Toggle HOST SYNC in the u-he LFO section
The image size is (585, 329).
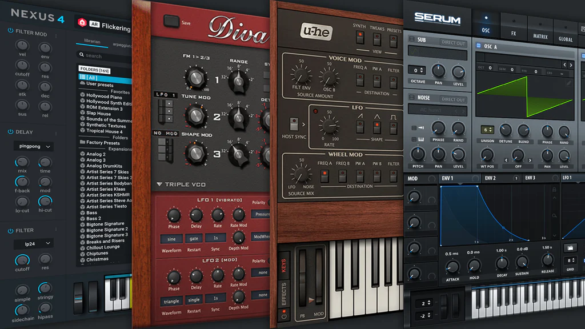click(294, 124)
